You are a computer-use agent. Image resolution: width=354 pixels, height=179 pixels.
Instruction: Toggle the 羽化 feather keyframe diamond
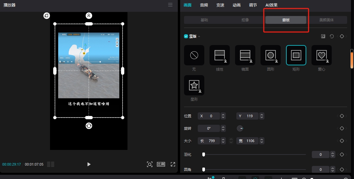pos(342,155)
